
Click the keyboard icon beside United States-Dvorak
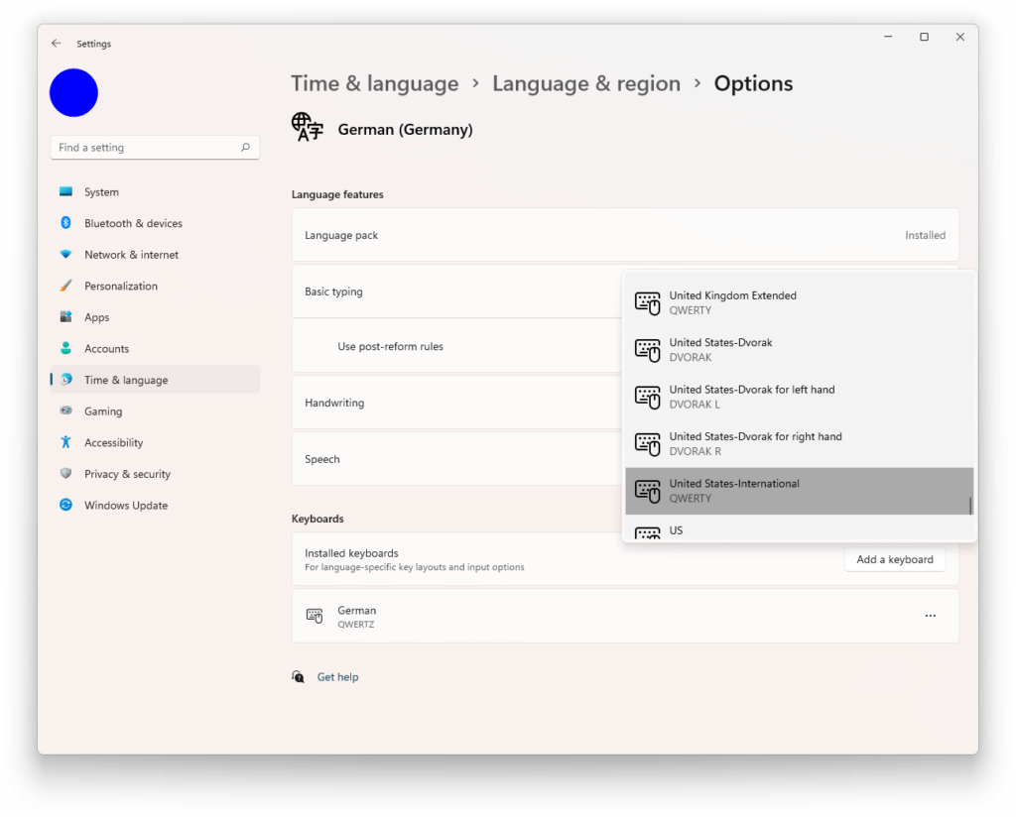click(x=648, y=350)
